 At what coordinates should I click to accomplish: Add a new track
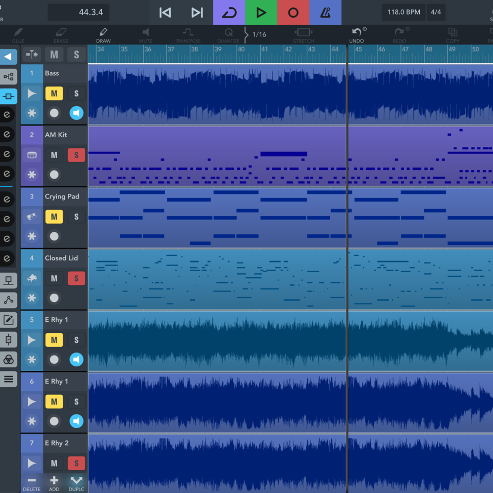pyautogui.click(x=54, y=484)
